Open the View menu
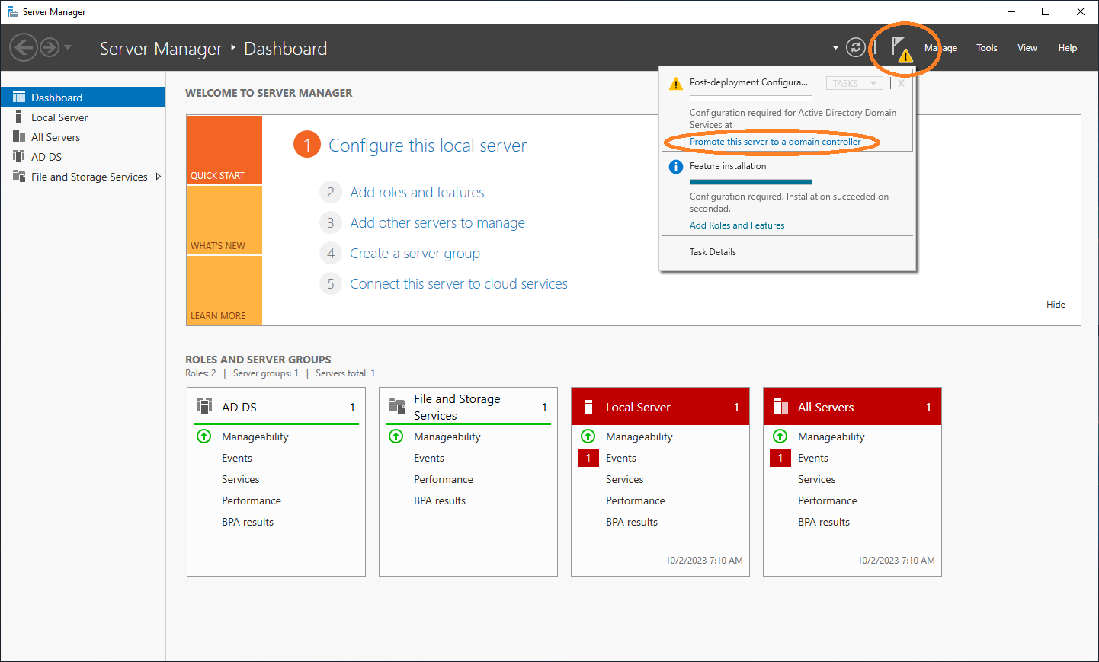The width and height of the screenshot is (1099, 662). [1027, 47]
